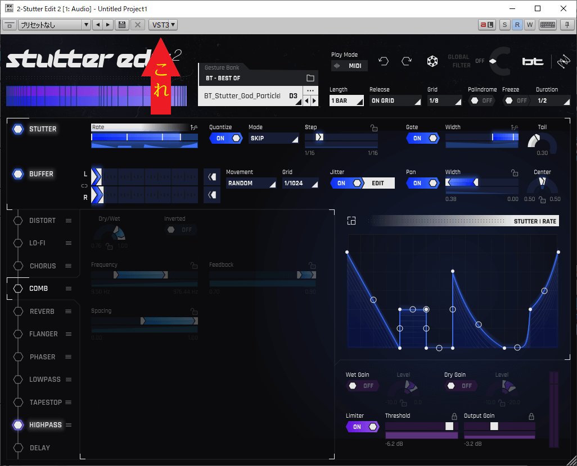Click the Jitter EDIT button

click(378, 183)
